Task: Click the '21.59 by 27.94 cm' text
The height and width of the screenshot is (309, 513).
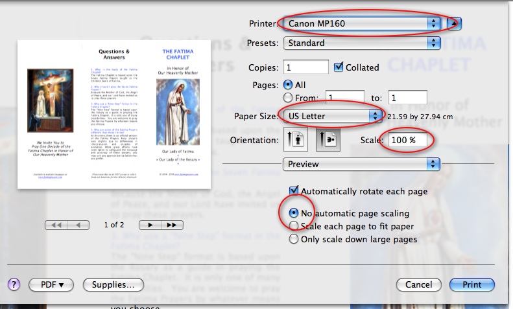Action: 420,117
